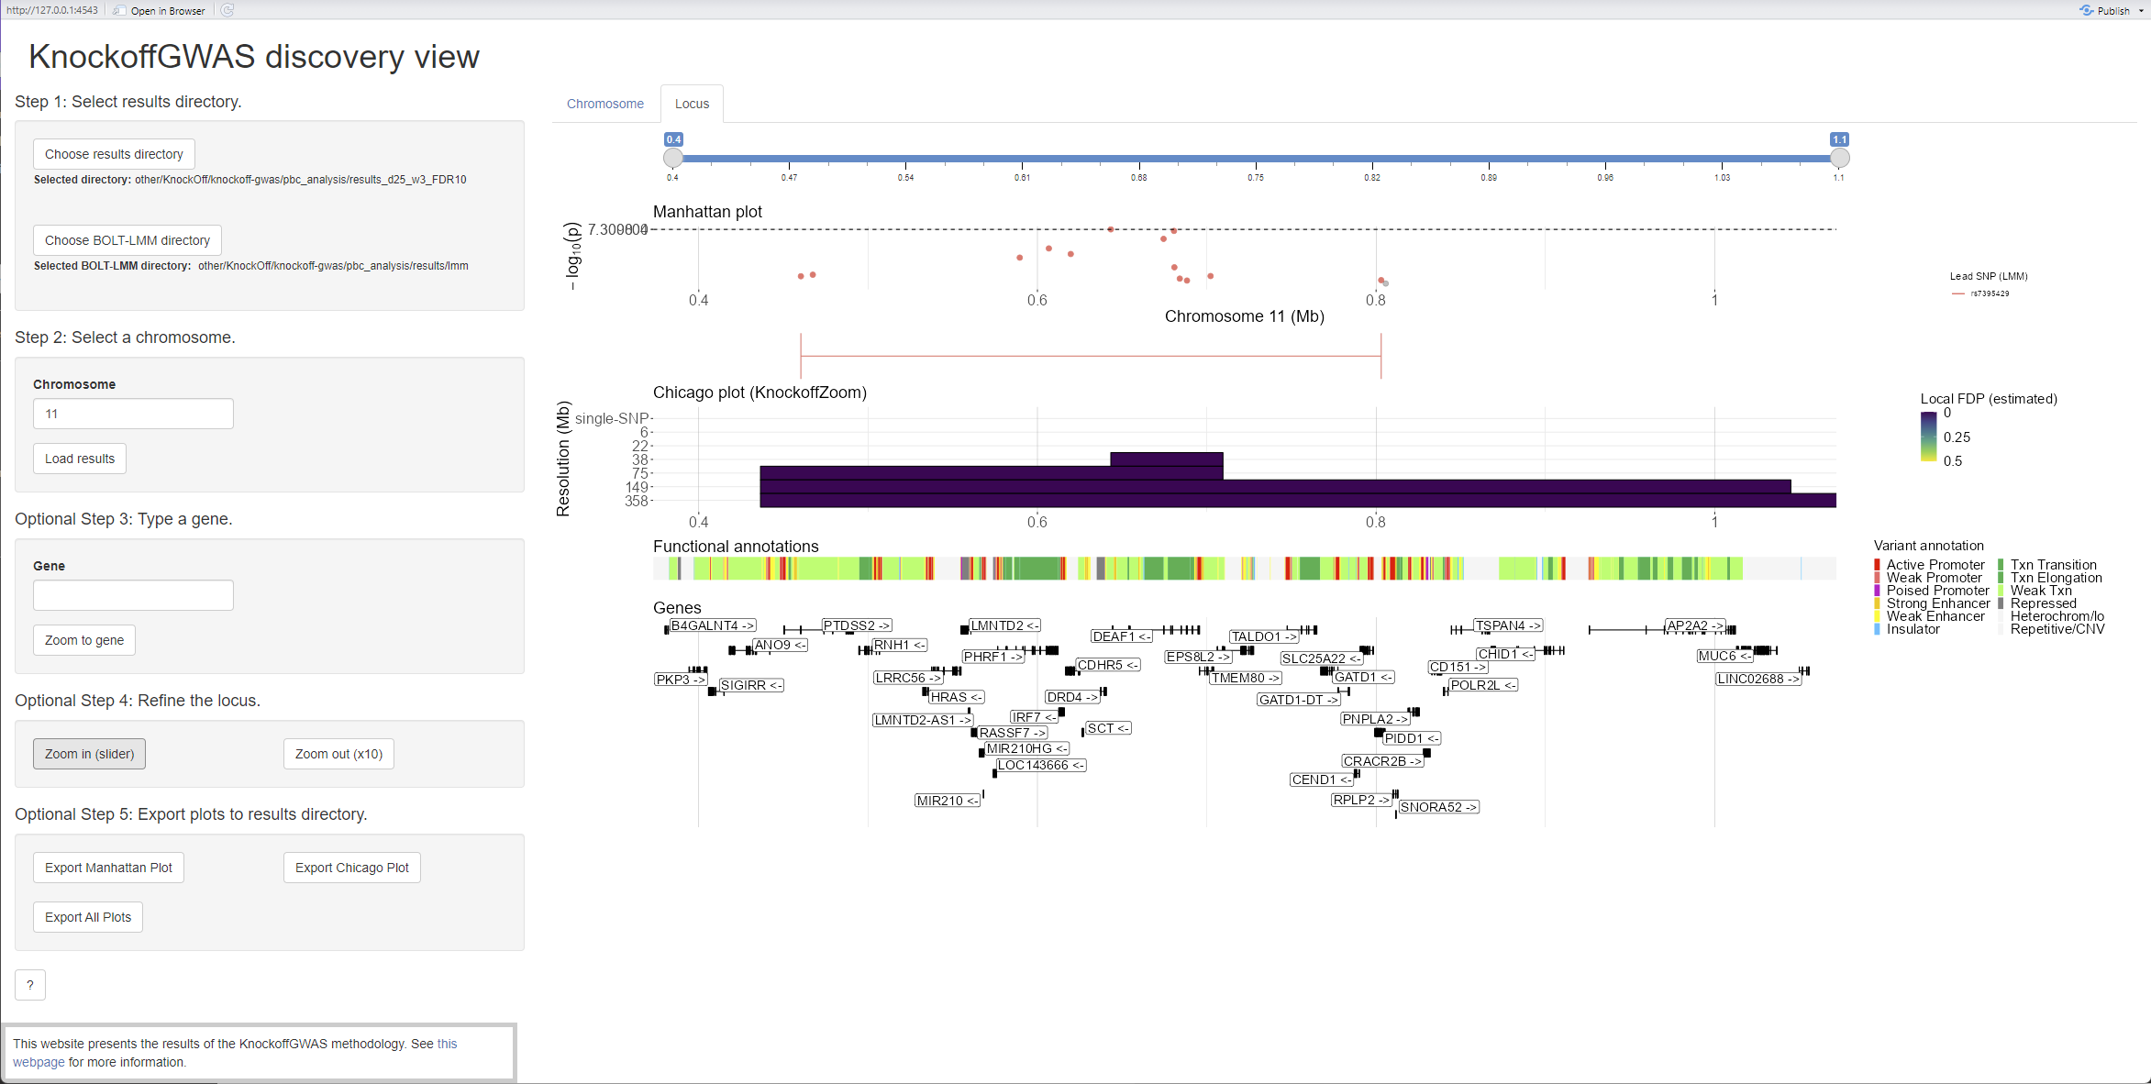Switch to the Chromosome tab

tap(605, 104)
